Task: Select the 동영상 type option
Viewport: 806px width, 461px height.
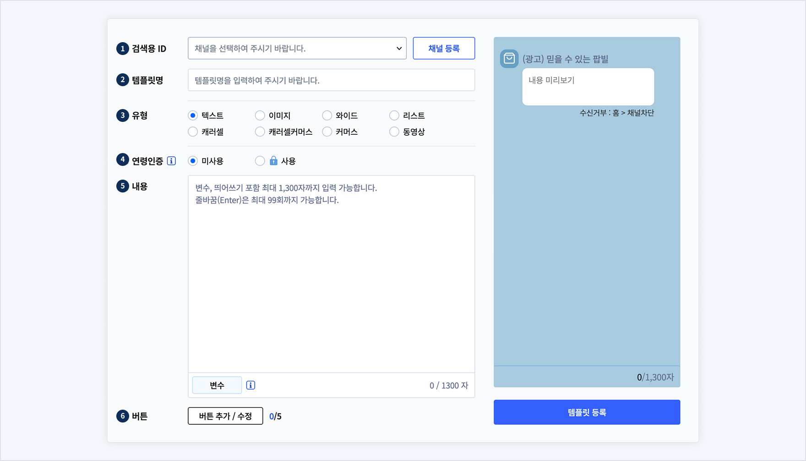Action: pos(394,132)
